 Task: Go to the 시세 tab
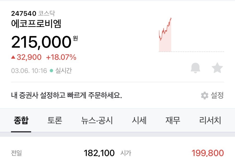[139, 121]
